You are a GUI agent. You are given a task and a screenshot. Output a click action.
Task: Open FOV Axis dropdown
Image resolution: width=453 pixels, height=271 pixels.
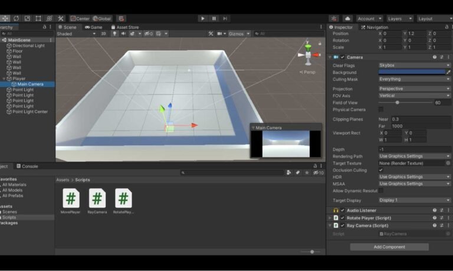point(415,96)
